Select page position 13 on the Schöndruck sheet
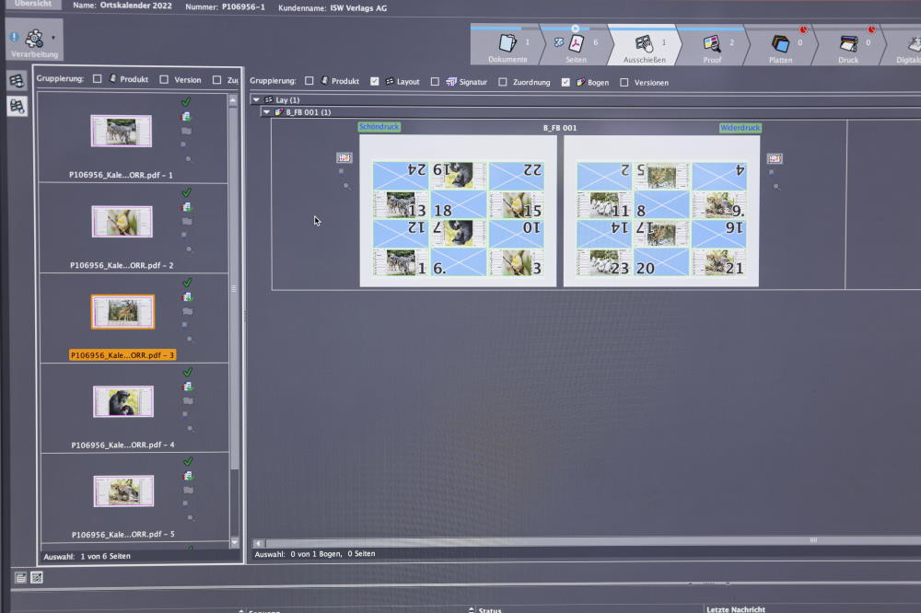The width and height of the screenshot is (921, 613). (401, 204)
